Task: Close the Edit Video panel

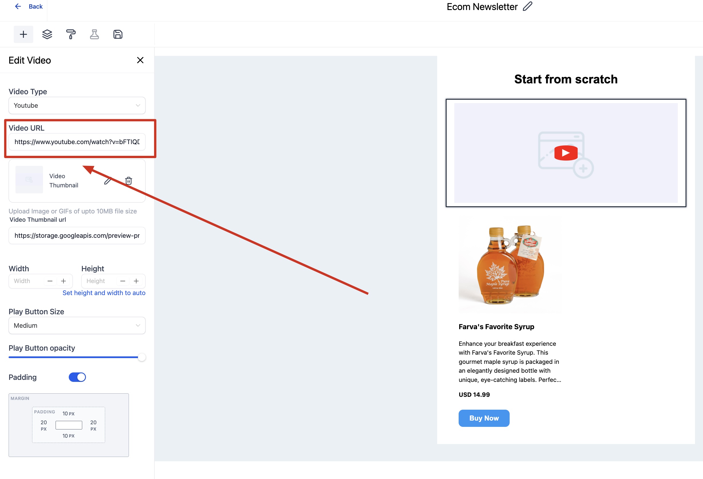Action: coord(140,60)
